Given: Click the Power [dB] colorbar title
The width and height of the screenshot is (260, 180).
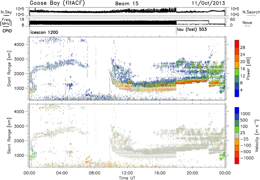Looking at the screenshot, I should [x=248, y=69].
